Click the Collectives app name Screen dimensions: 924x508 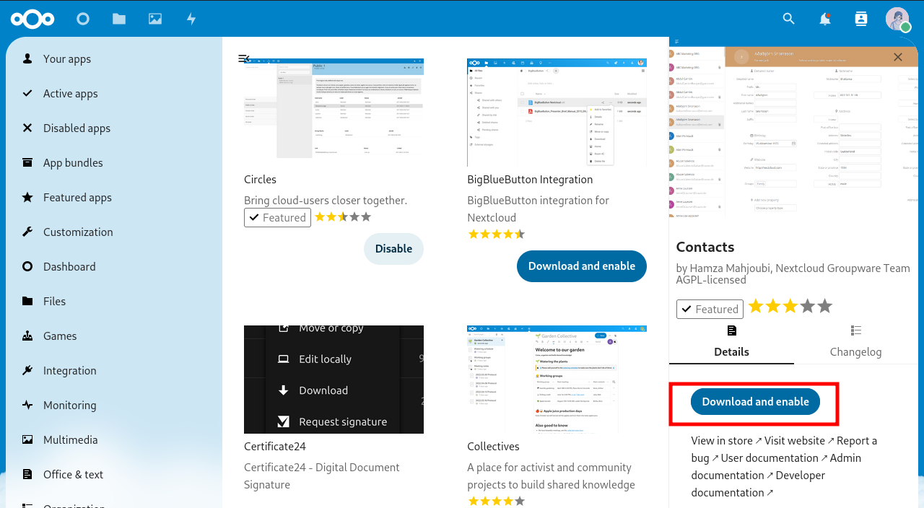pyautogui.click(x=493, y=447)
